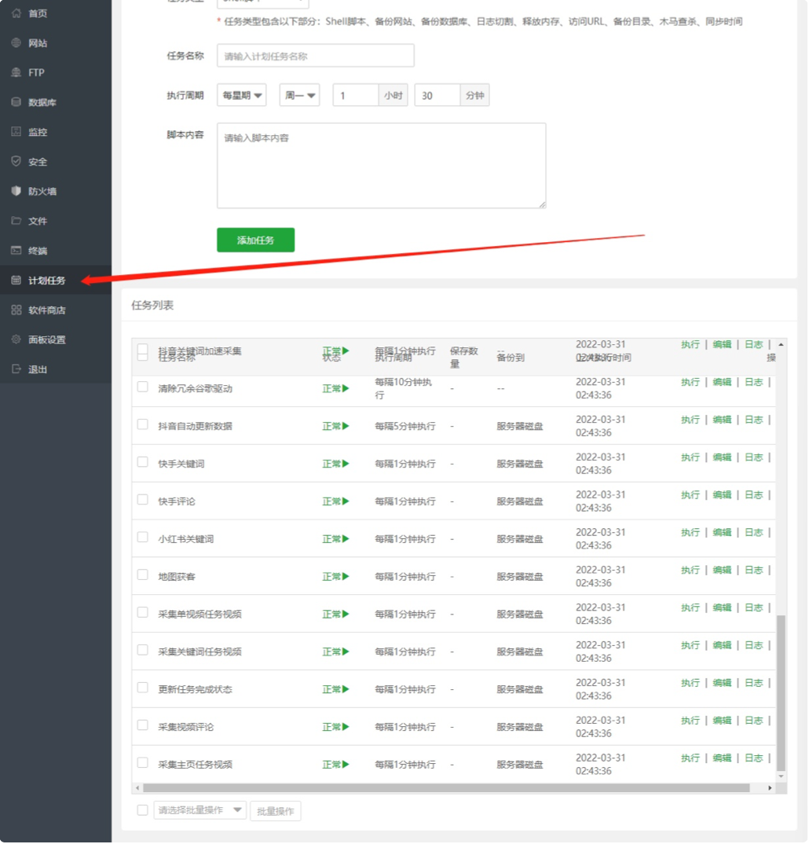
Task: Click the status play icon for 快手评论
Action: [346, 501]
